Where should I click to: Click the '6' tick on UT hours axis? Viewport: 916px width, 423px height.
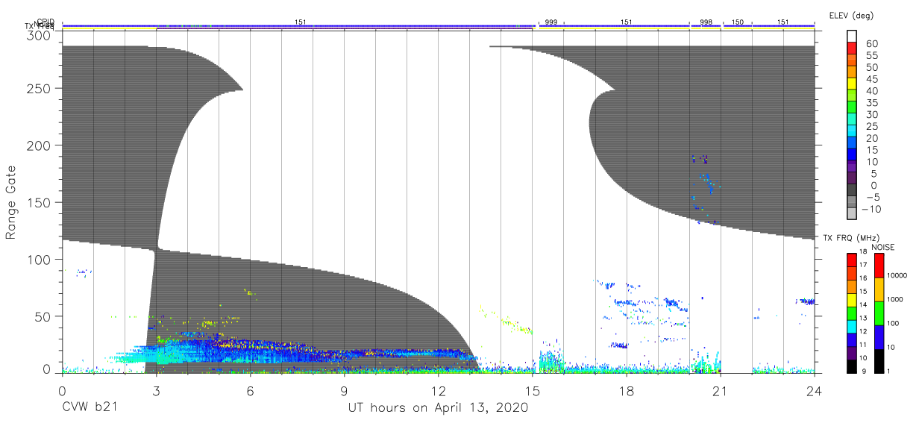[251, 389]
